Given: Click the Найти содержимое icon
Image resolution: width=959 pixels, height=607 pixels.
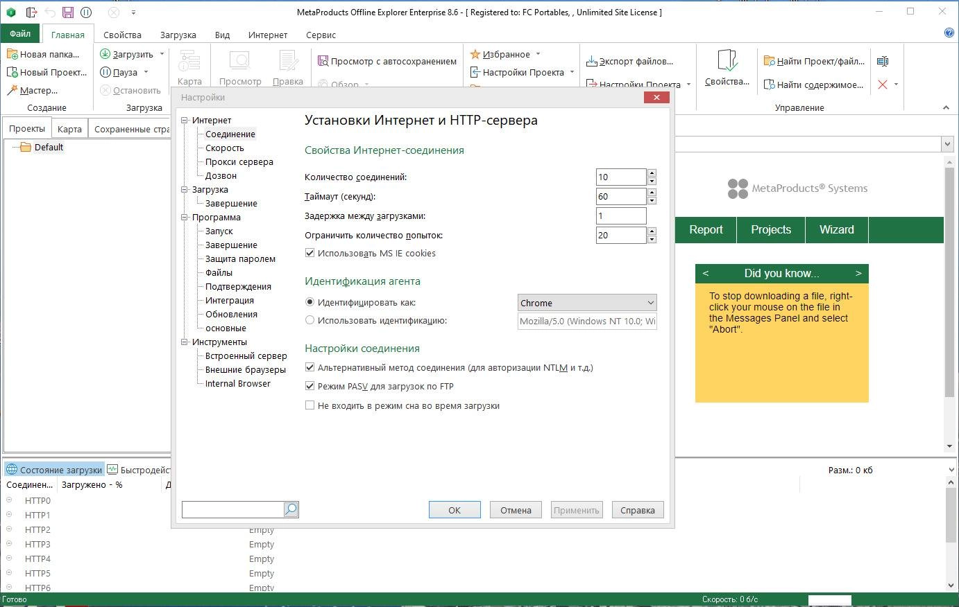Looking at the screenshot, I should (769, 85).
